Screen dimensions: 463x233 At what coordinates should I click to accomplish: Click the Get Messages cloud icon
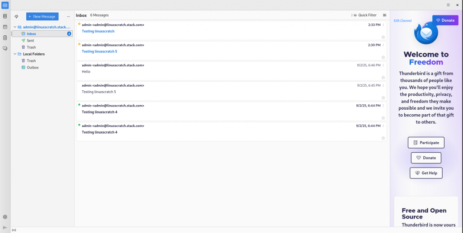pos(17,17)
